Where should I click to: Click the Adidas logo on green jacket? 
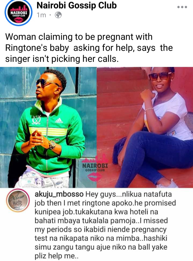click(59, 120)
